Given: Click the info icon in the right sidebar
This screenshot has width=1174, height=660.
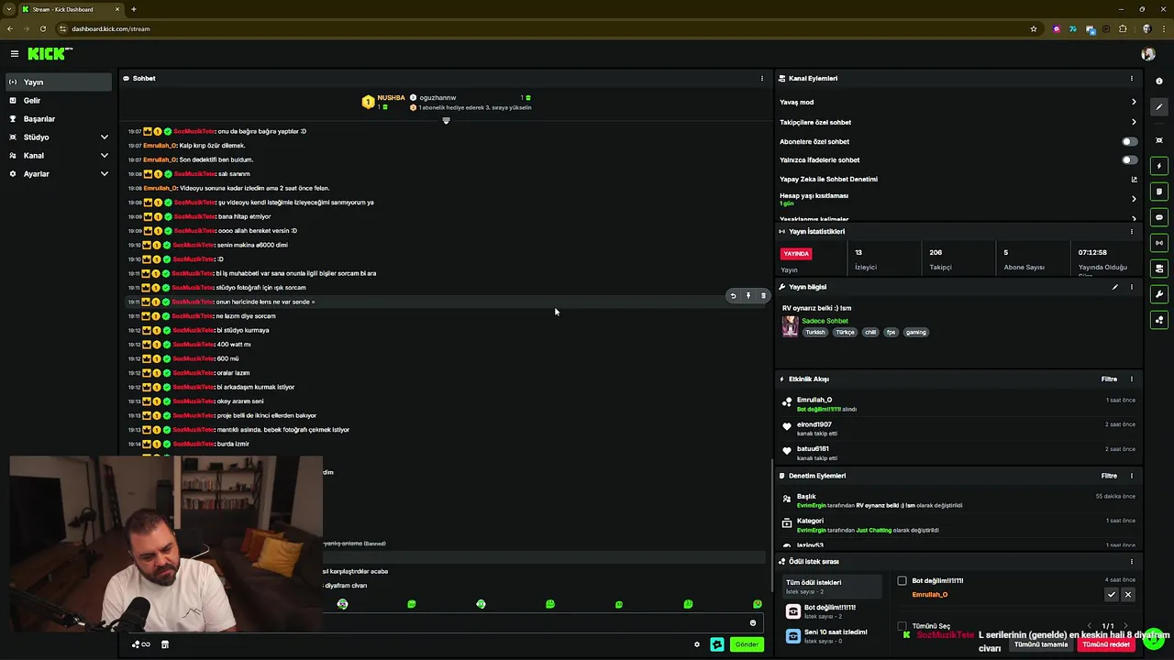Looking at the screenshot, I should point(1159,81).
